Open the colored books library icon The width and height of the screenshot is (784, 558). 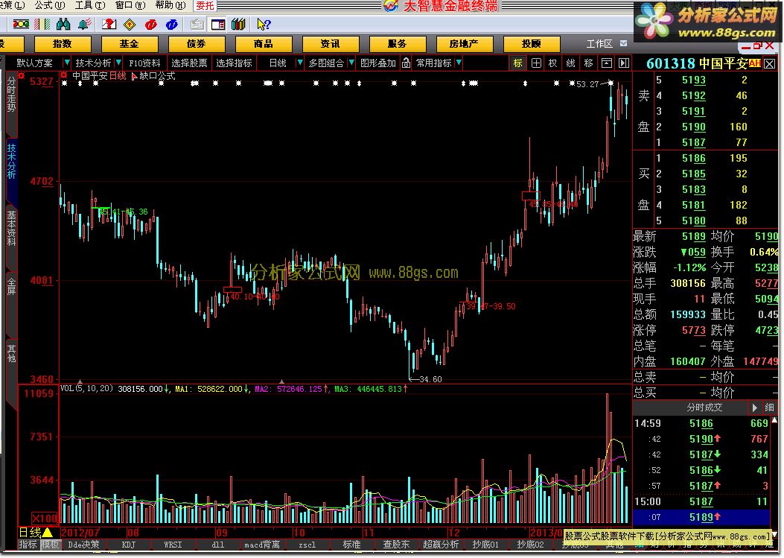(238, 24)
